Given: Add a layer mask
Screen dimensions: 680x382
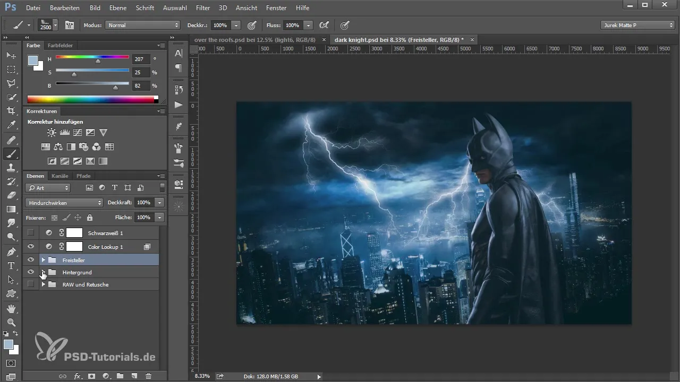Looking at the screenshot, I should (91, 376).
